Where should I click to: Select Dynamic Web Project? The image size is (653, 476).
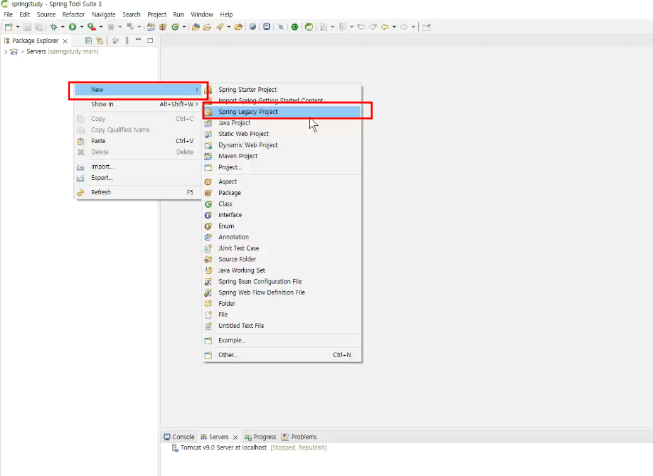(281, 145)
